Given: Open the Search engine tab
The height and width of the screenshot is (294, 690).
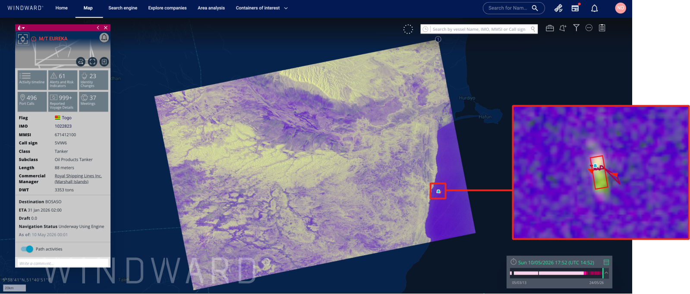Looking at the screenshot, I should pos(123,8).
